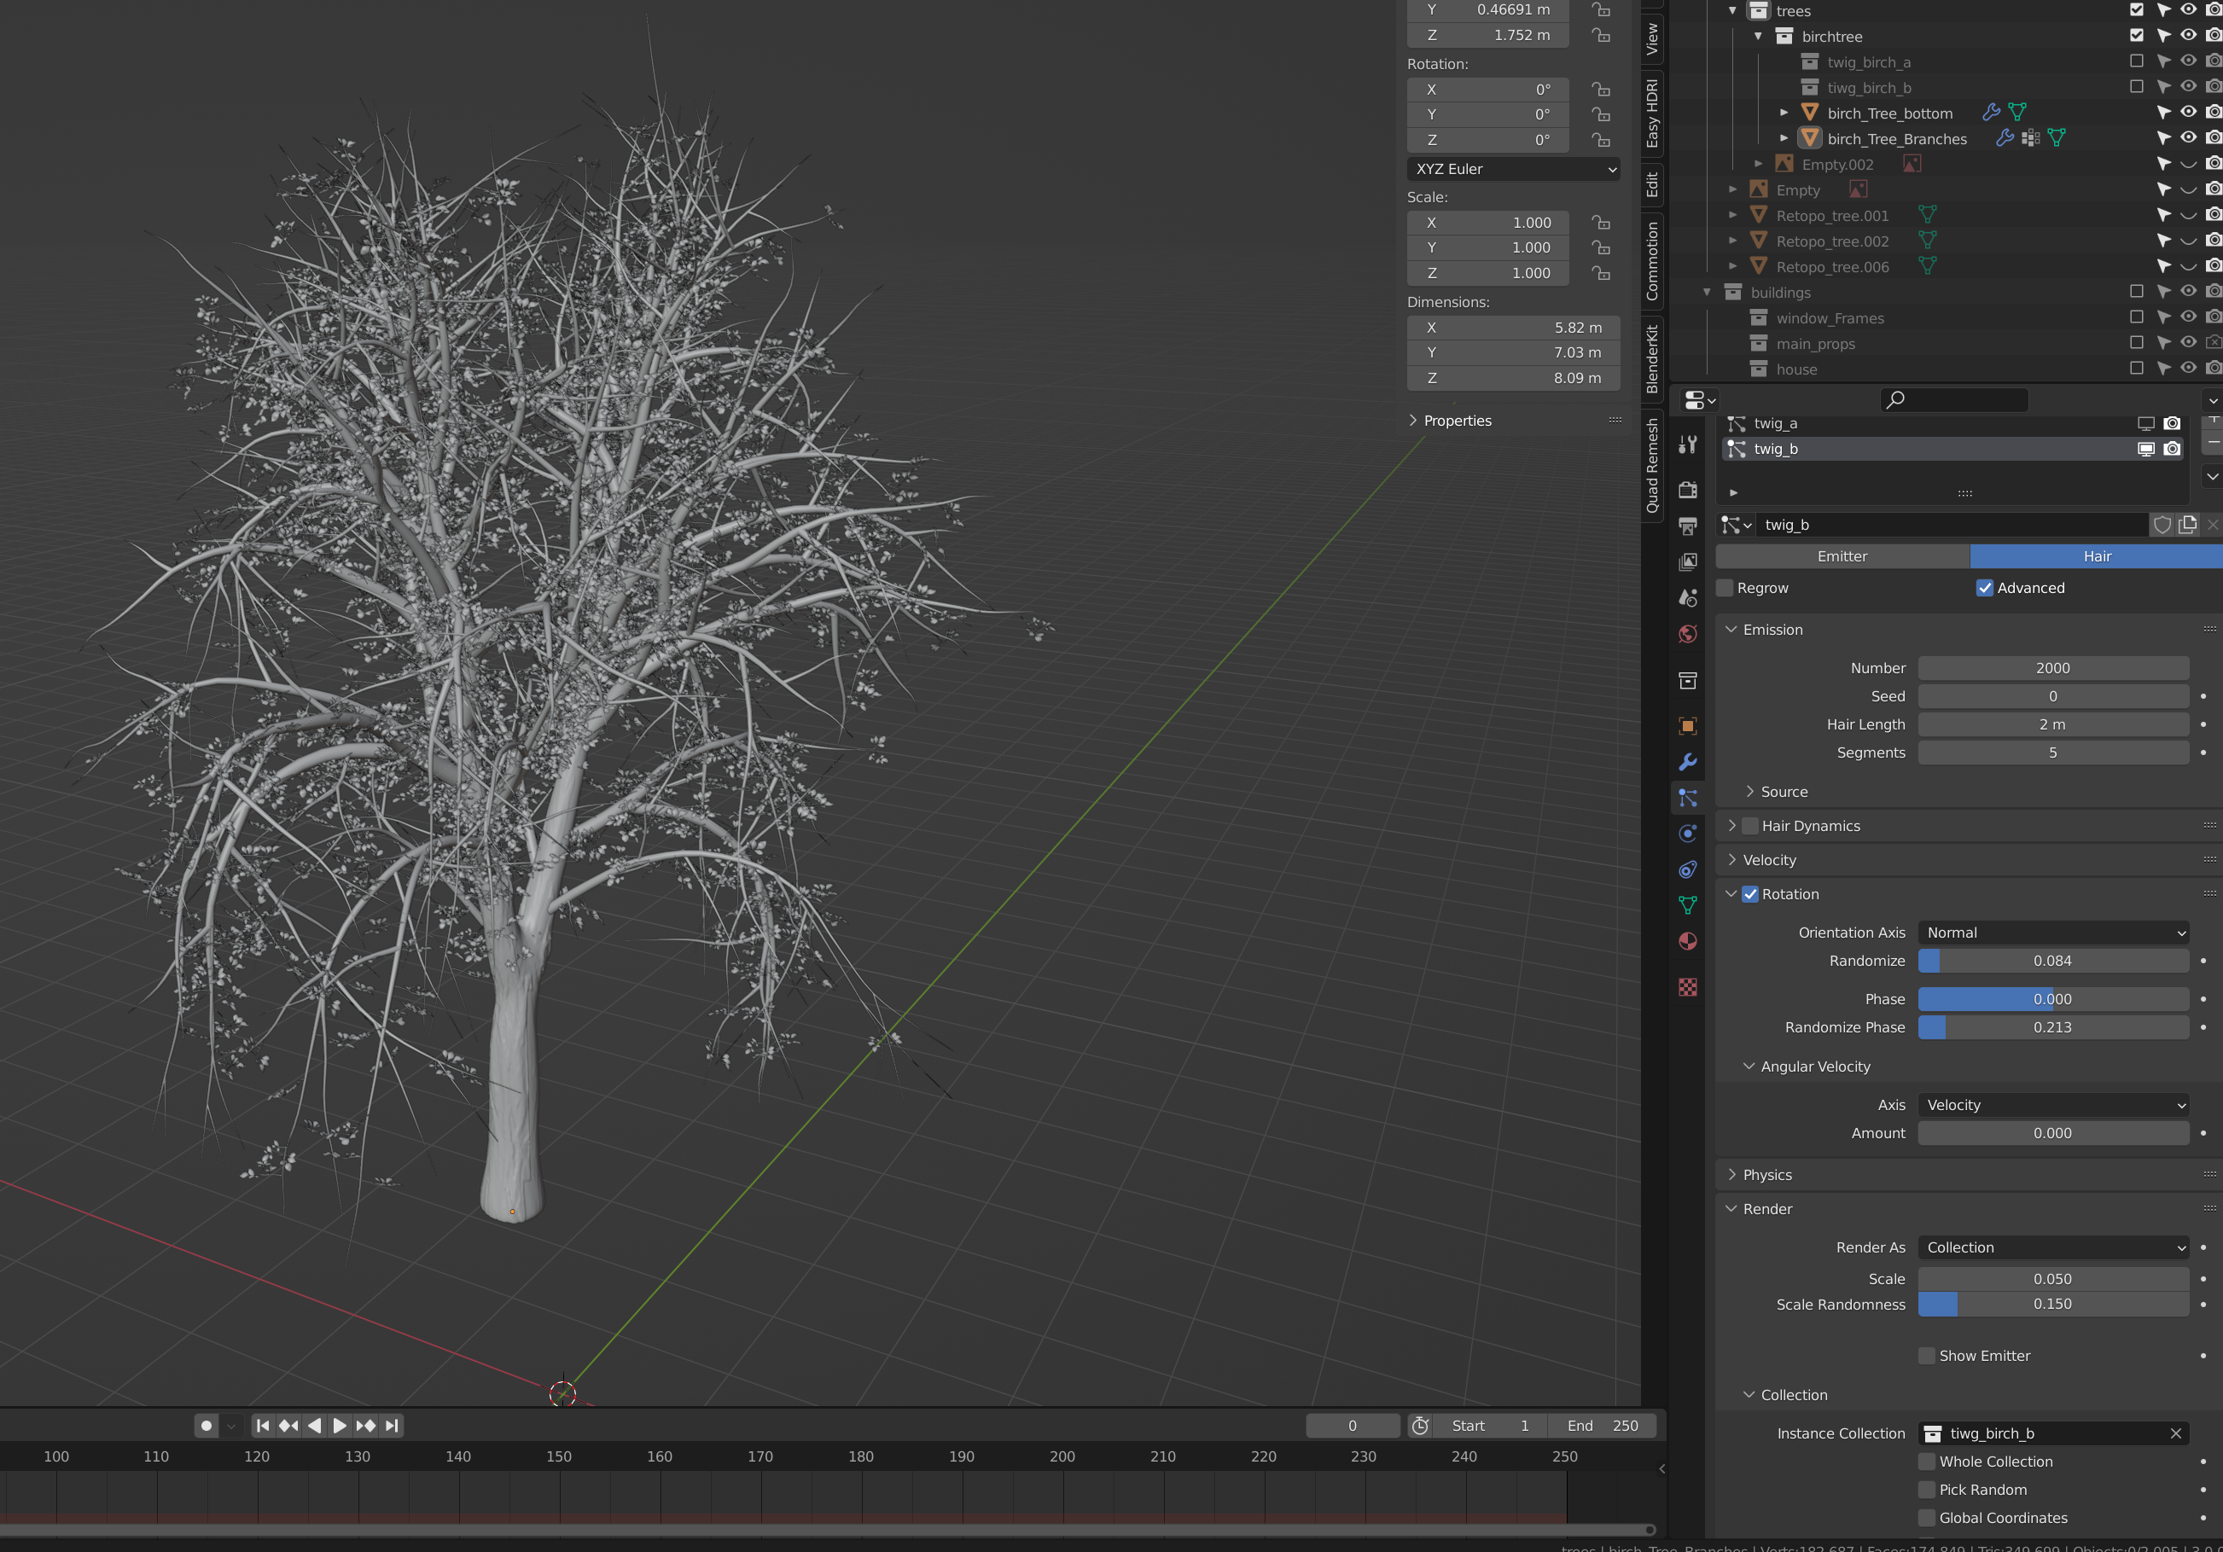
Task: Open the Orientation Axis Normal dropdown
Action: (2052, 933)
